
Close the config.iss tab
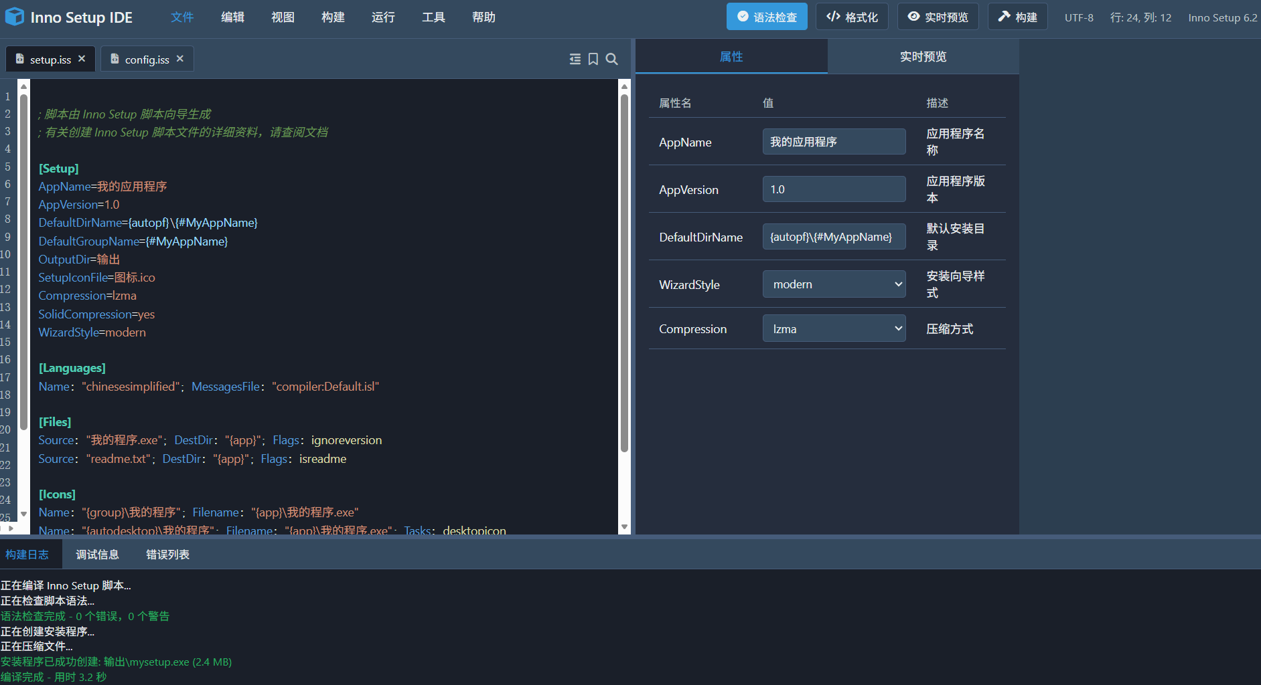(x=180, y=59)
